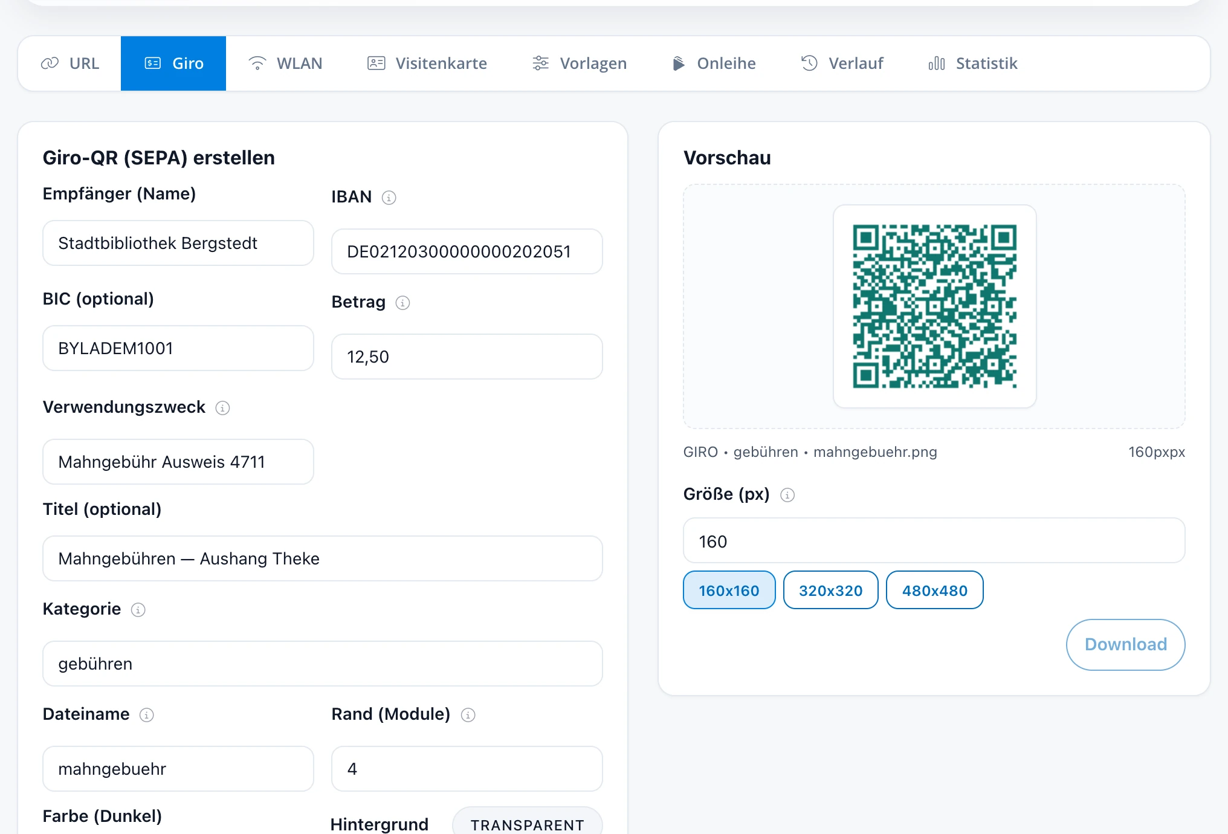Click the info icon next to IBAN

tap(389, 198)
